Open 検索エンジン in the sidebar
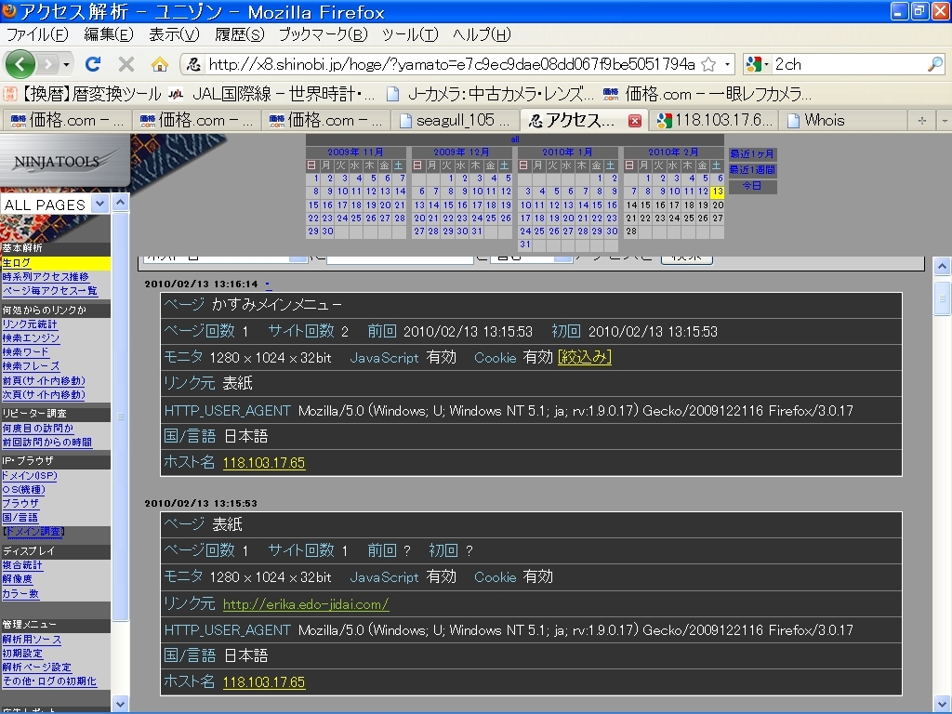The height and width of the screenshot is (714, 952). point(31,338)
